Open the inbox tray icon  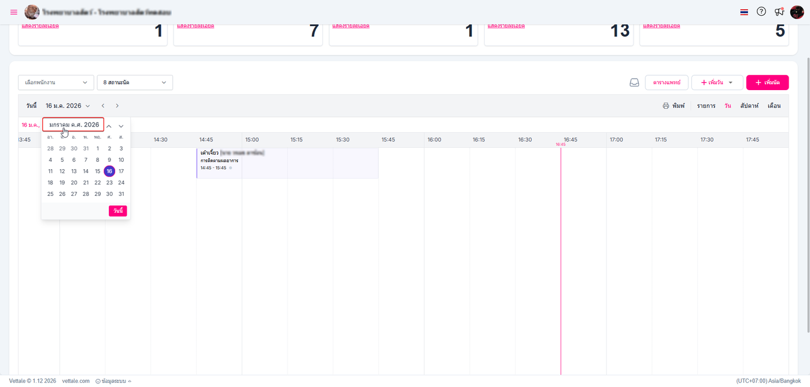point(634,83)
